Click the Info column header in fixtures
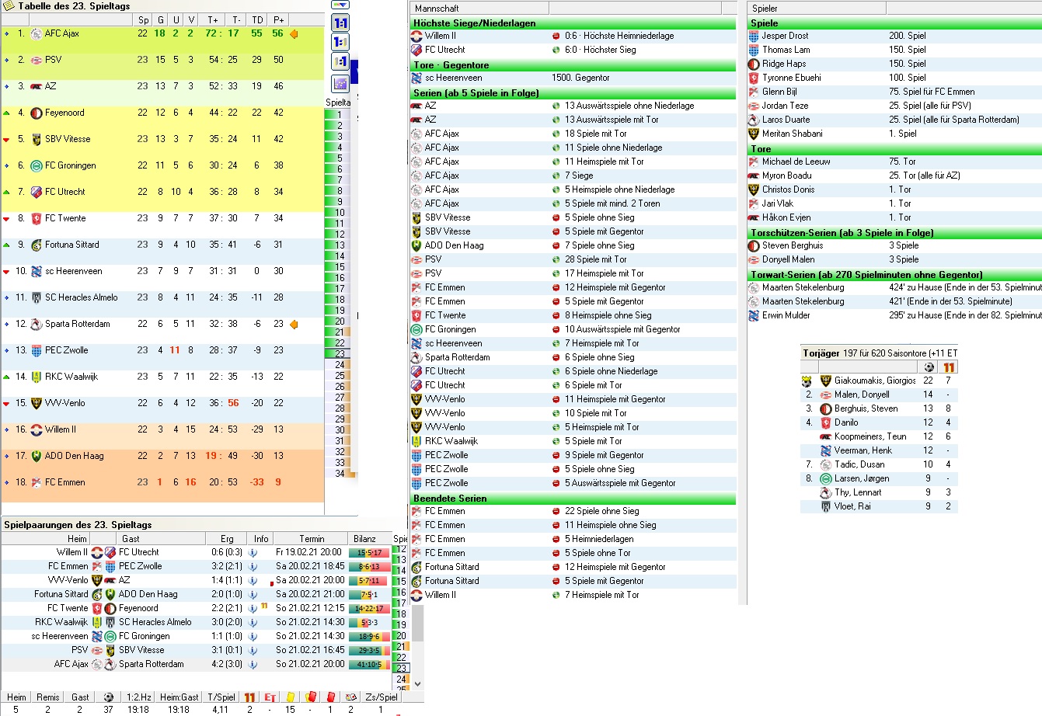This screenshot has width=1042, height=716. pos(261,539)
